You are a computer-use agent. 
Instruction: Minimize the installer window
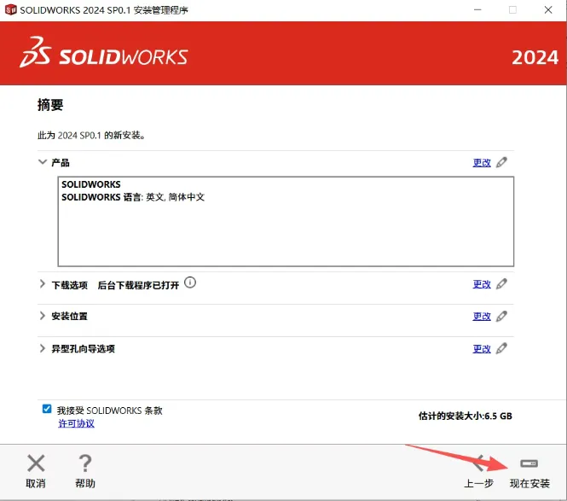coord(477,9)
